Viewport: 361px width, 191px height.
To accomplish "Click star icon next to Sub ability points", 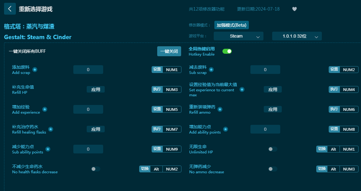I will pos(48,149).
